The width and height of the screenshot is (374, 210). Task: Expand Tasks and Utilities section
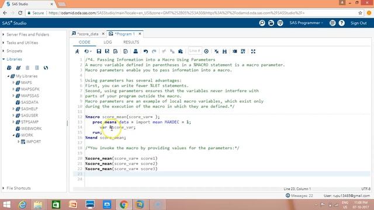(4, 43)
